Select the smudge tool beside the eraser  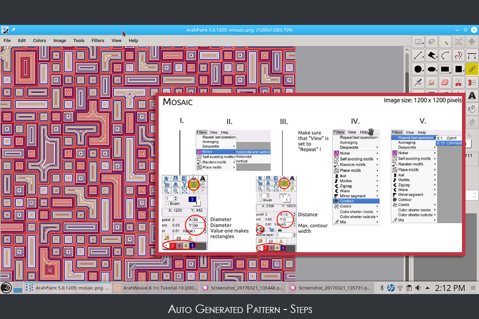tap(432, 82)
